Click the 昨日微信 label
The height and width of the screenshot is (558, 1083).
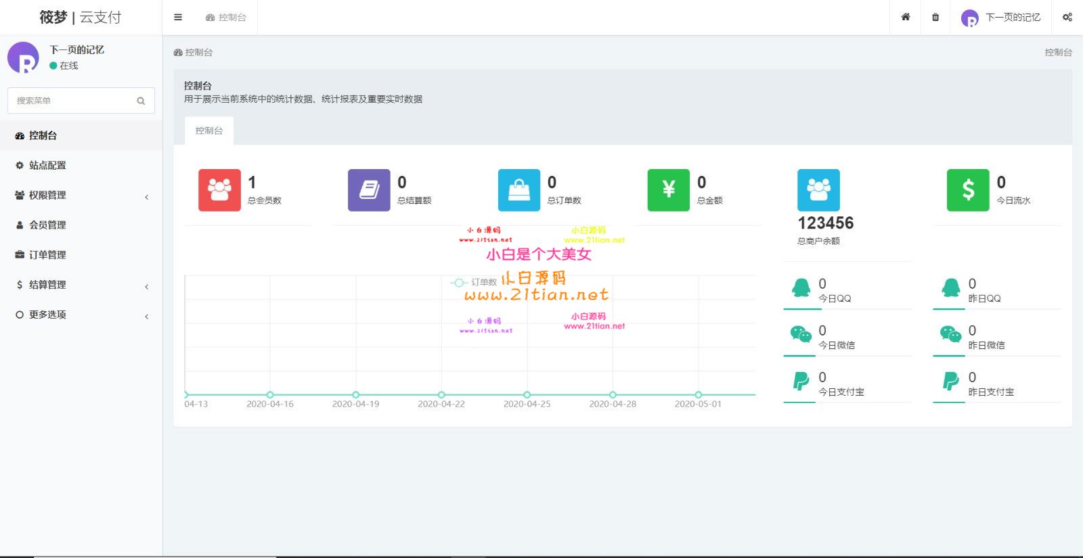(x=986, y=345)
